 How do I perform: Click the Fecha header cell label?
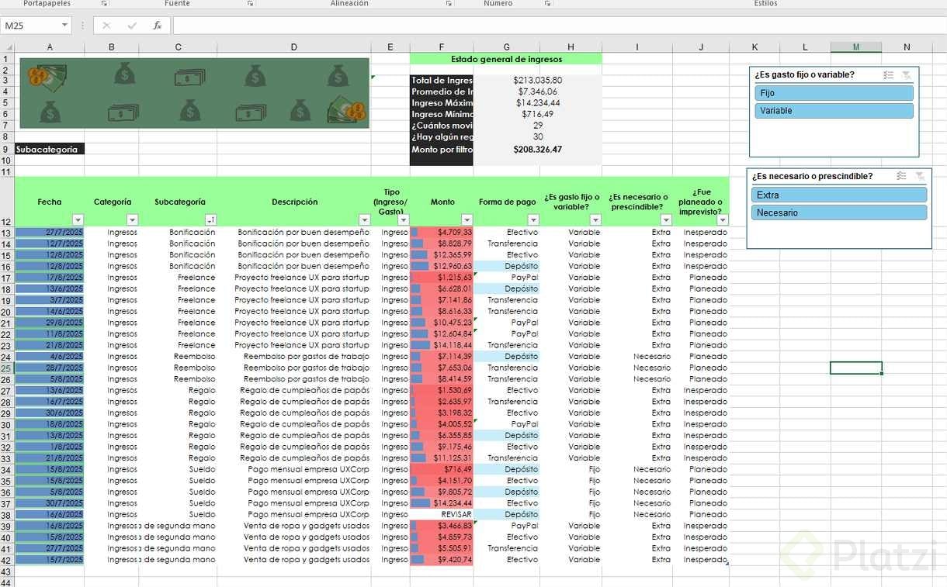click(50, 202)
